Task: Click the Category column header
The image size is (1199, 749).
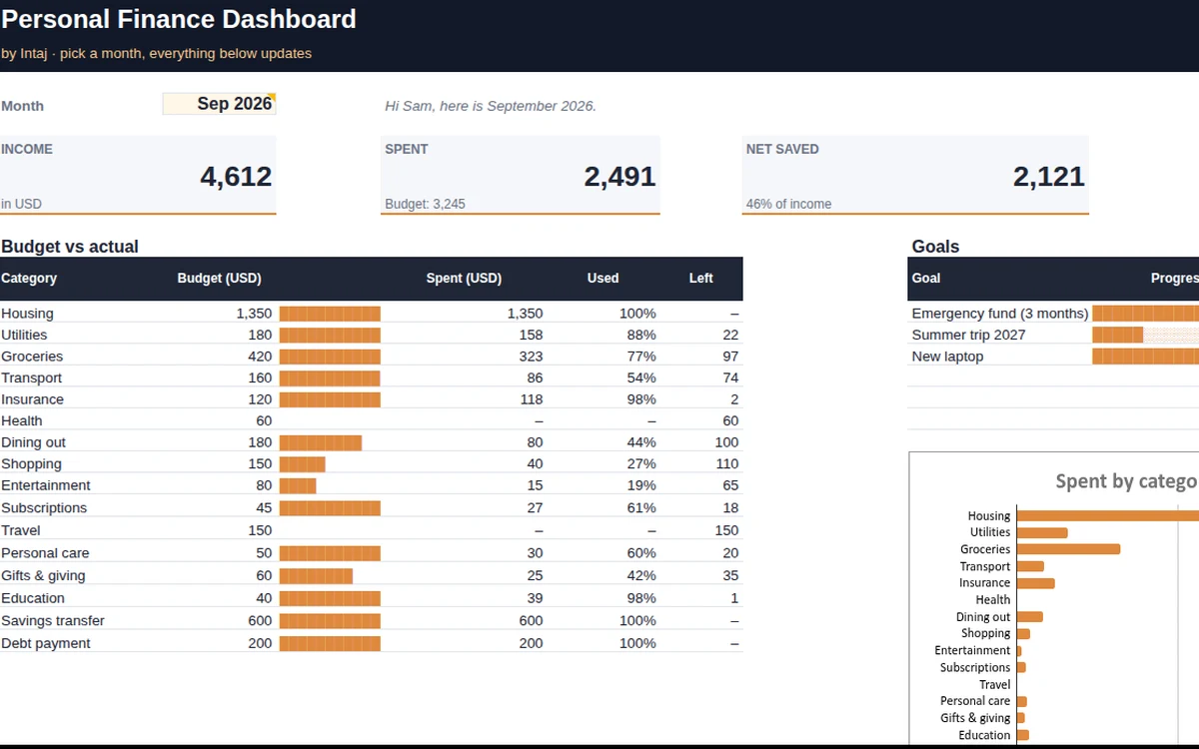Action: click(29, 279)
